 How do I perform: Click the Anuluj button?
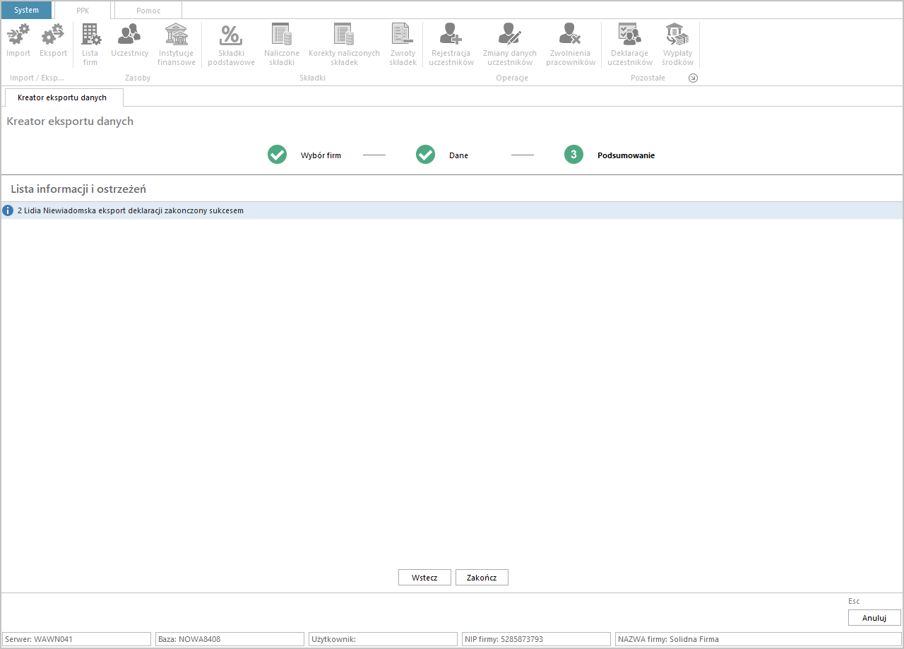click(874, 618)
